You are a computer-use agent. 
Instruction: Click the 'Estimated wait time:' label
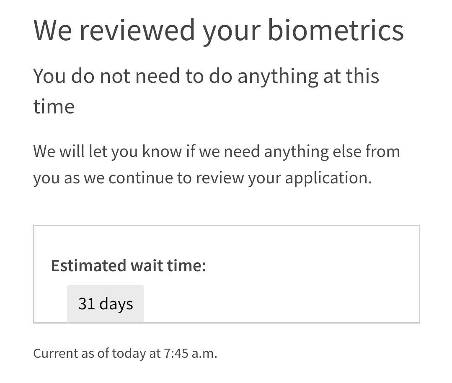coord(129,265)
